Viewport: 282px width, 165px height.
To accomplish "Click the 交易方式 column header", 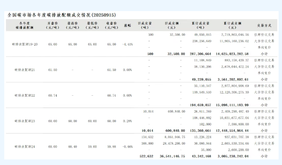I will 264,26.
